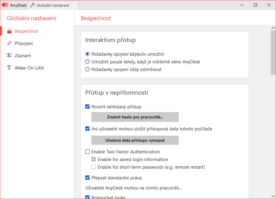This screenshot has height=199, width=276.
Task: Open the Připojení settings section
Action: pos(24,43)
